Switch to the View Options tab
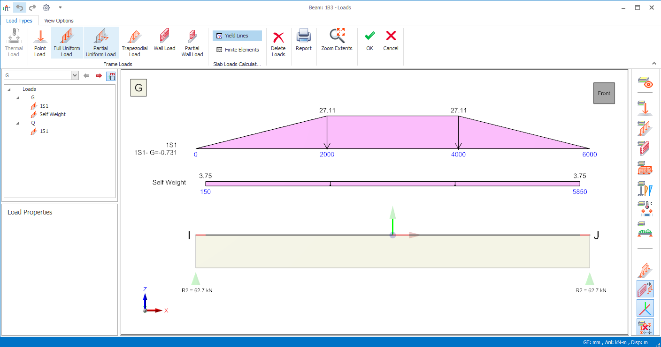 [59, 21]
